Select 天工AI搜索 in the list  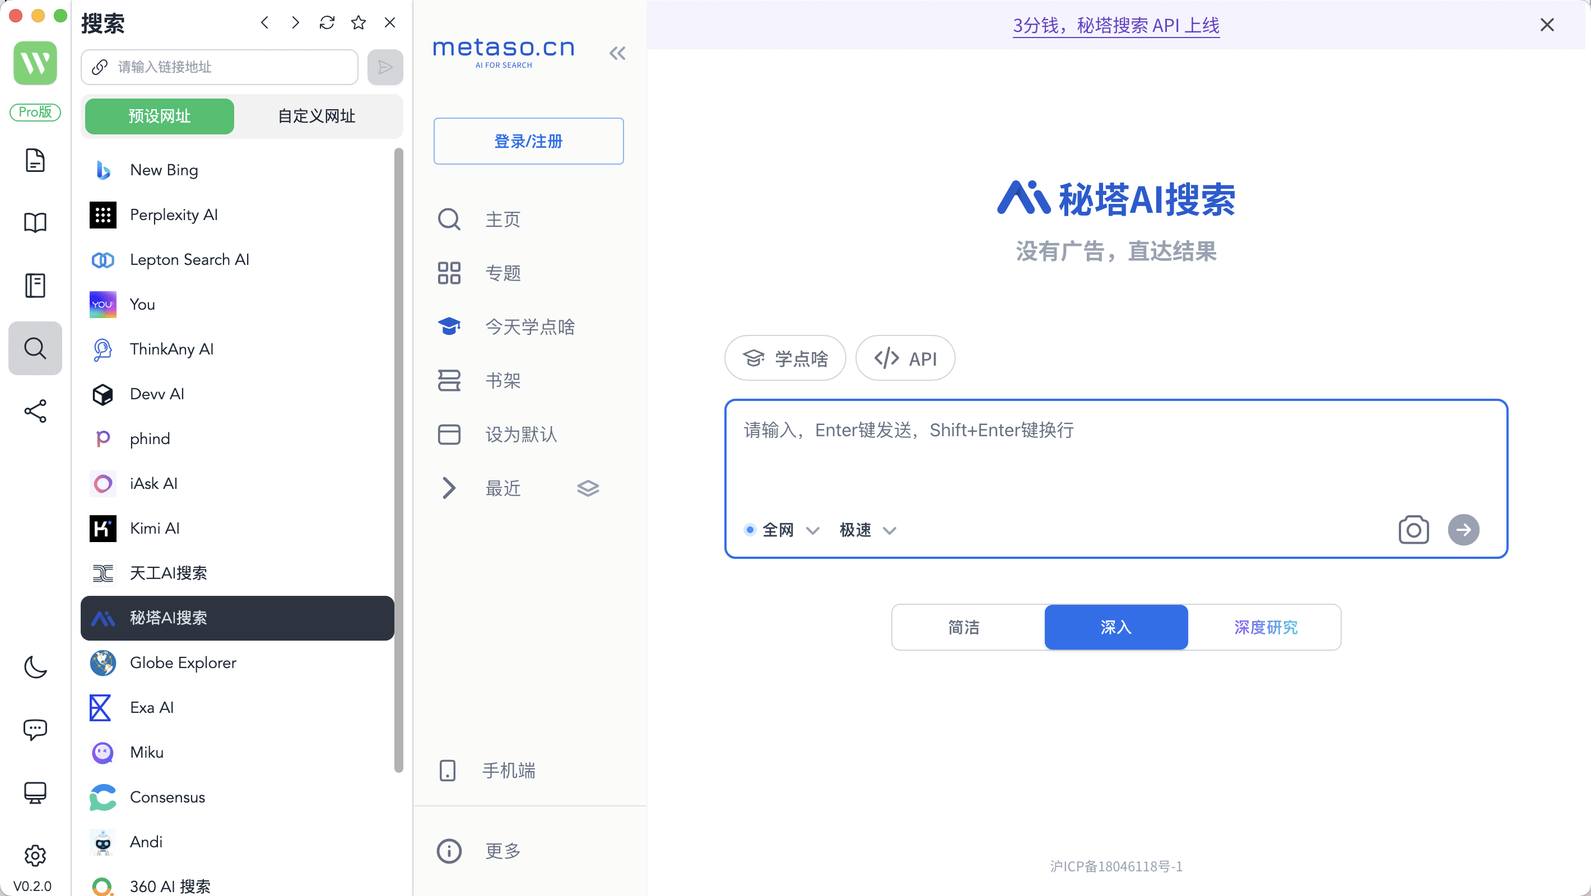[237, 573]
